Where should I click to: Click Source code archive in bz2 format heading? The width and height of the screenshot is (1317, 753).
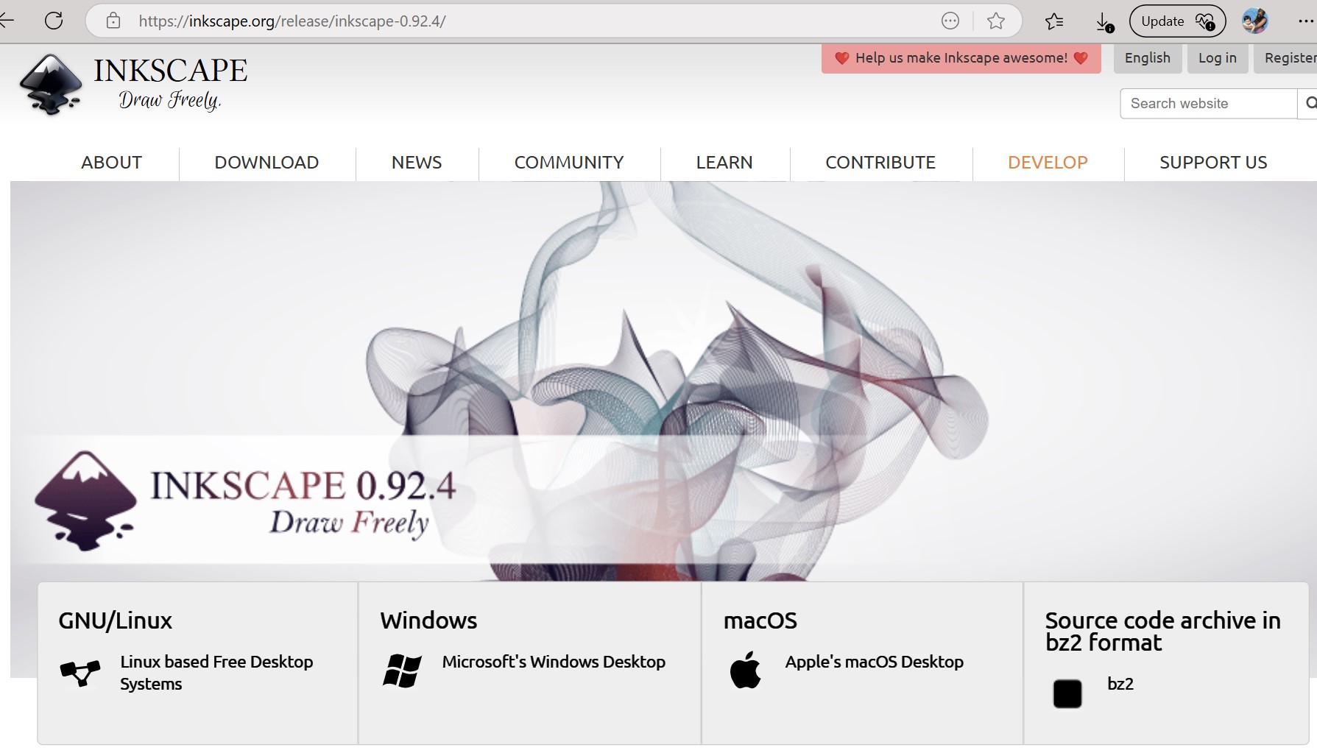click(x=1163, y=632)
